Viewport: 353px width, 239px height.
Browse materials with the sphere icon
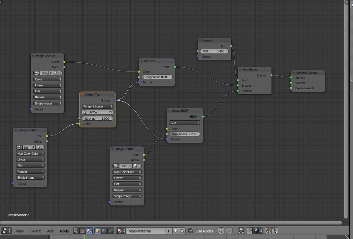(x=121, y=231)
